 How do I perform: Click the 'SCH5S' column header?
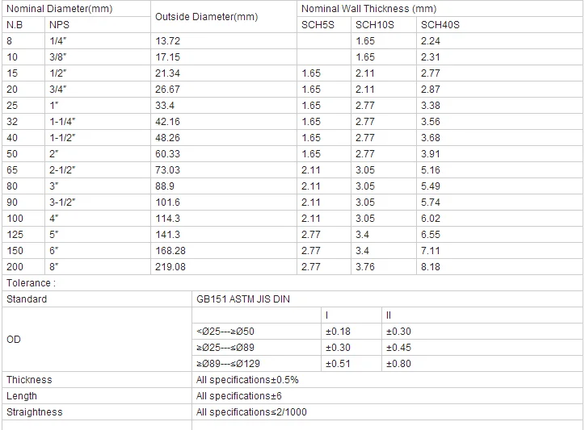[324, 25]
